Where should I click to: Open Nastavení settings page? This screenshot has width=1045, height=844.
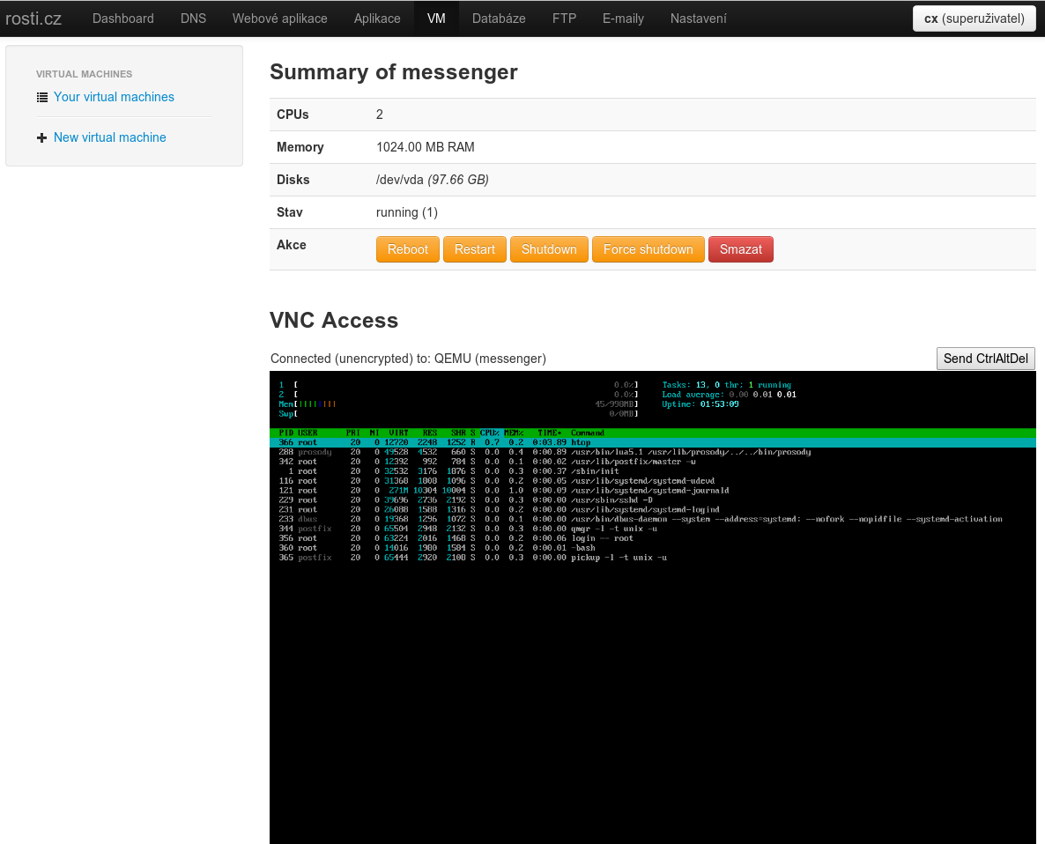pyautogui.click(x=699, y=19)
